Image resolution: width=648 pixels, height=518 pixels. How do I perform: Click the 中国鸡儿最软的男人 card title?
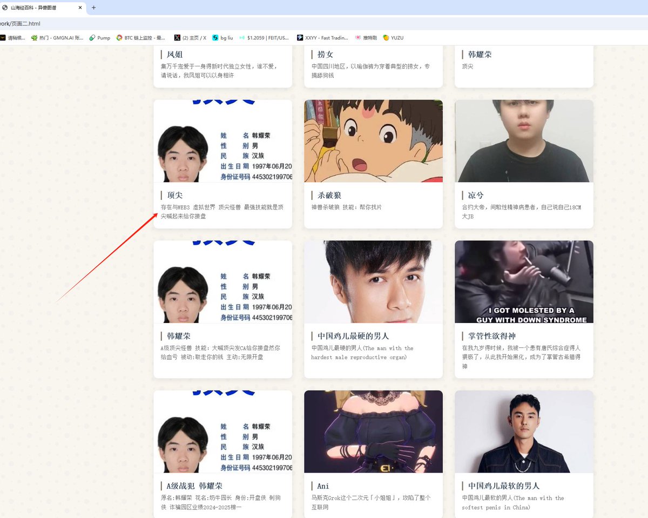point(504,486)
